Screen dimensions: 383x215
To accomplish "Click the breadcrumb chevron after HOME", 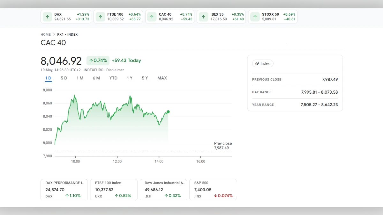I will (x=54, y=34).
